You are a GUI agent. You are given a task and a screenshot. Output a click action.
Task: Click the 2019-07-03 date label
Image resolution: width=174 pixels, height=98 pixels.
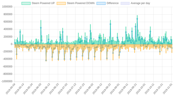click(x=63, y=89)
